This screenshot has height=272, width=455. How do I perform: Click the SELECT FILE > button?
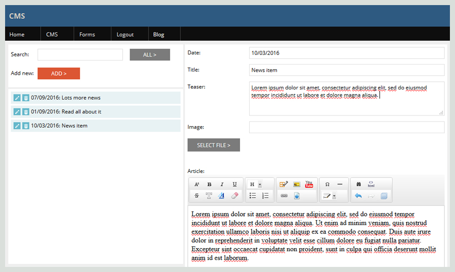click(214, 145)
